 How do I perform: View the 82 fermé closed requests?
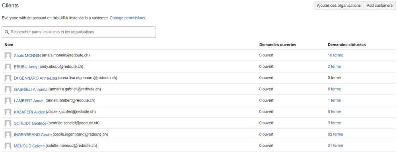(x=335, y=134)
